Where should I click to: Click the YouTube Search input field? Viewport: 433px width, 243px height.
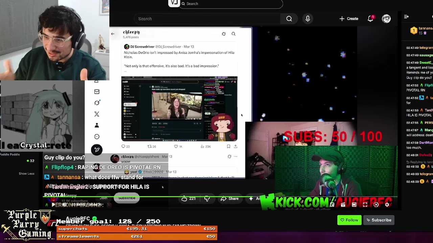pos(207,19)
